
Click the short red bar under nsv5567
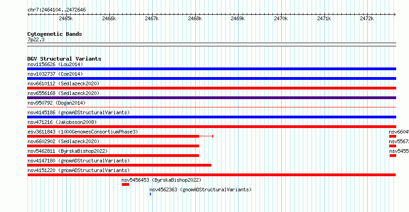[392, 146]
